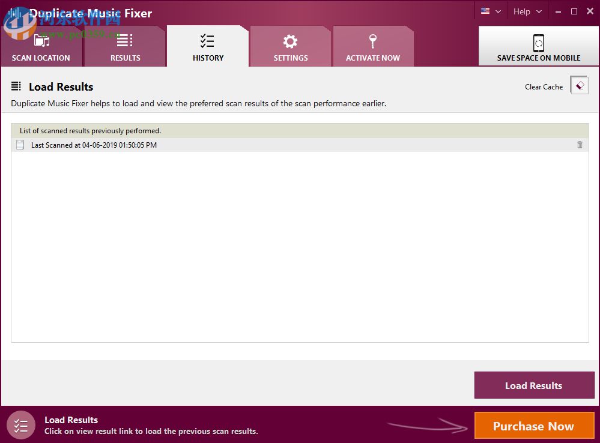Click the Load Results button
600x443 pixels.
point(534,385)
